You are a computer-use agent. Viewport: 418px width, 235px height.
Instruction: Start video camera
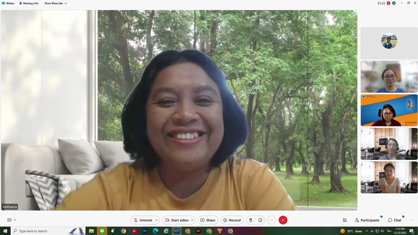click(176, 220)
